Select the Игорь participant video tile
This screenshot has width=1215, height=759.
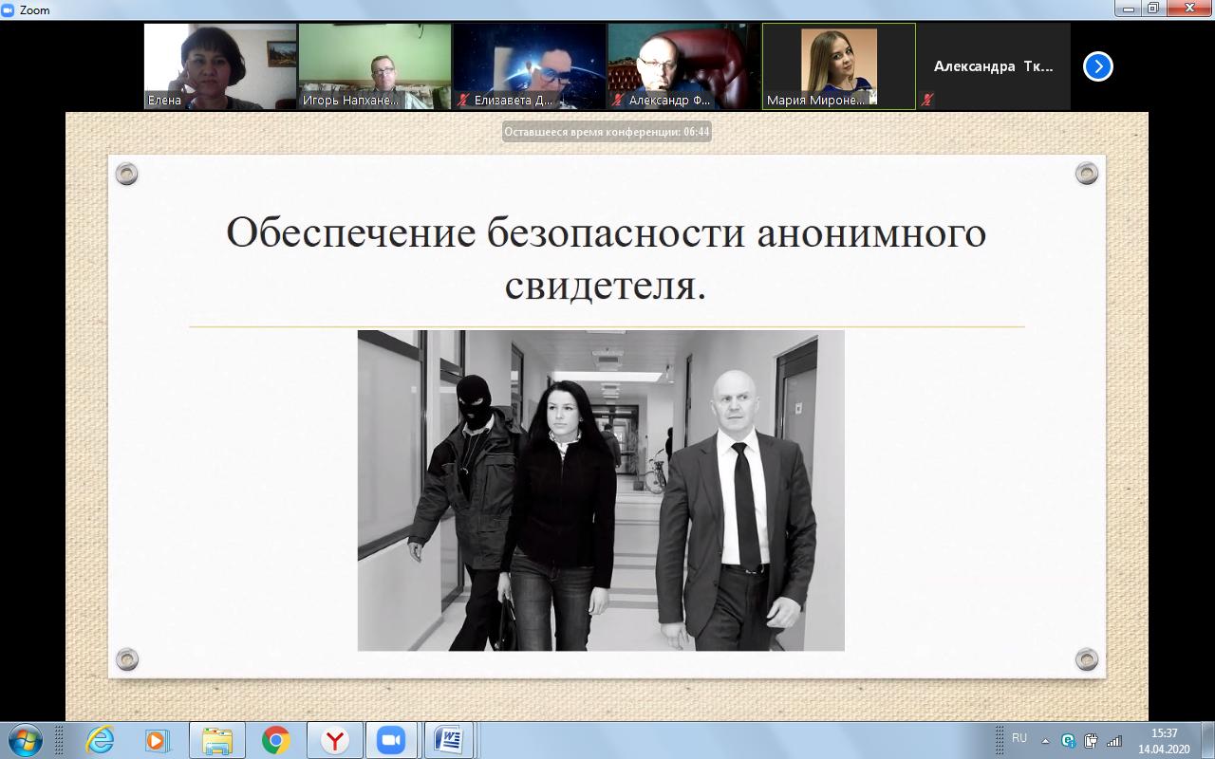(x=375, y=66)
